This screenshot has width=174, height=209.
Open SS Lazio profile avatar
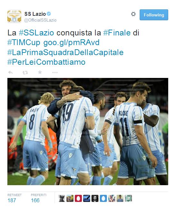14,16
